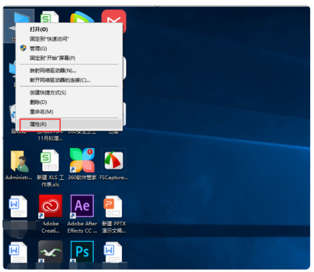
Task: Select Word document right of Photoshop icon
Action: pyautogui.click(x=113, y=252)
